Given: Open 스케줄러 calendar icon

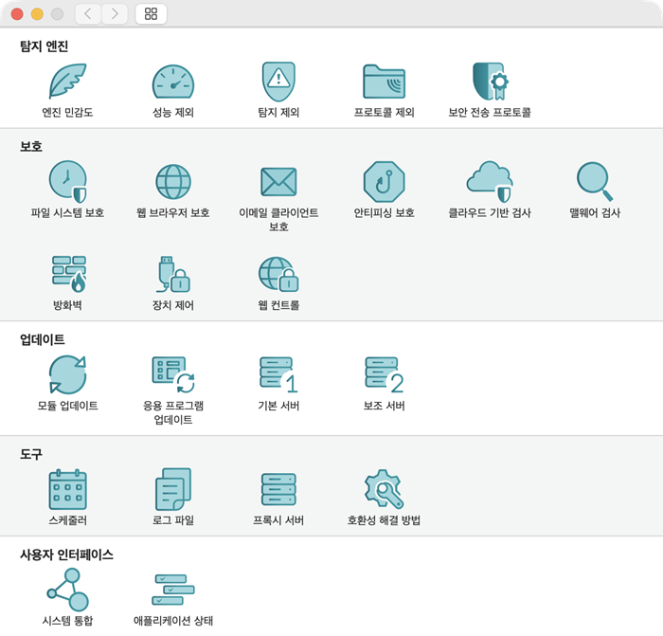Looking at the screenshot, I should pyautogui.click(x=67, y=490).
